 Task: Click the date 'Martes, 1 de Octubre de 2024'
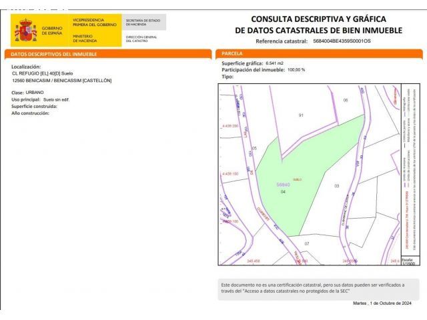coord(382,303)
